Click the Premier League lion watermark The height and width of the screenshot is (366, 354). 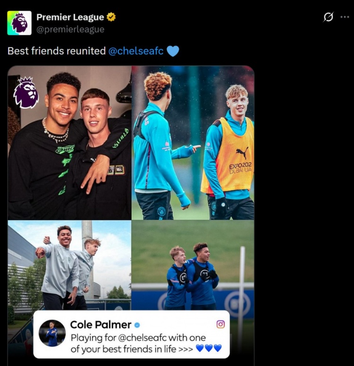click(25, 92)
